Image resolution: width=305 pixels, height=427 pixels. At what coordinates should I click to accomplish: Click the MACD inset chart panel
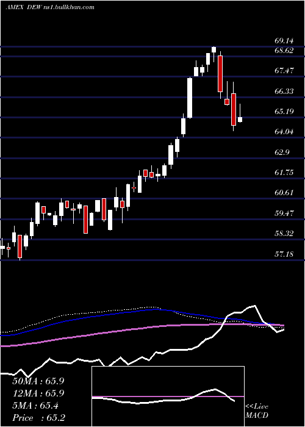(168, 396)
